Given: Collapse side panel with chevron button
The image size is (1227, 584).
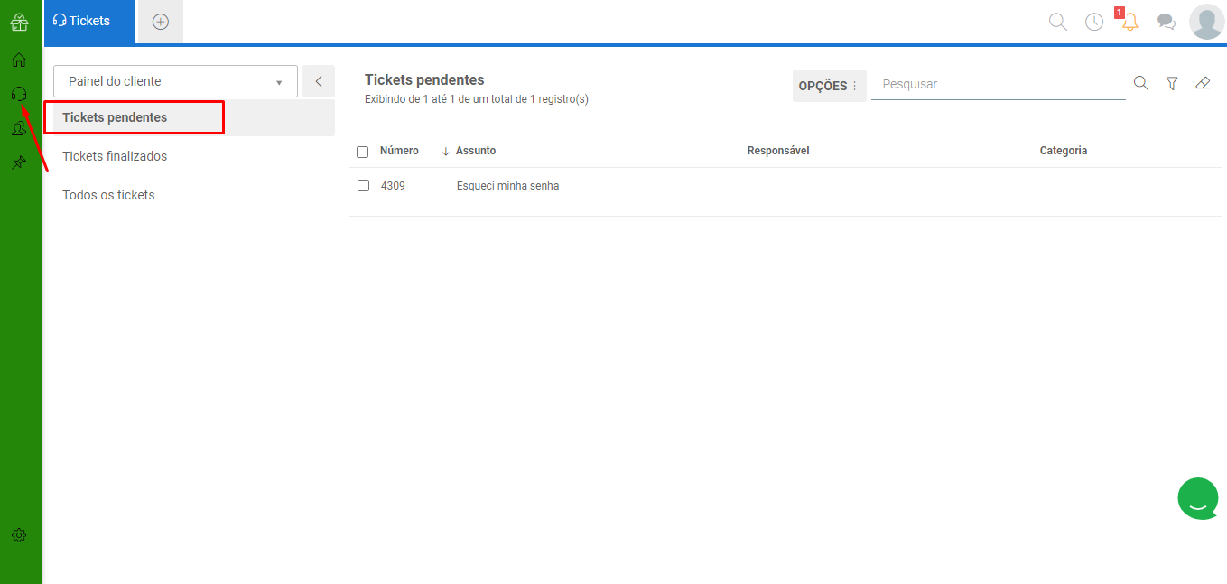Looking at the screenshot, I should point(319,81).
